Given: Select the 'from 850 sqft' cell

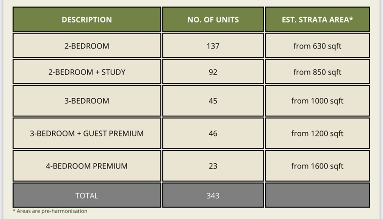Looking at the screenshot, I should coord(317,72).
